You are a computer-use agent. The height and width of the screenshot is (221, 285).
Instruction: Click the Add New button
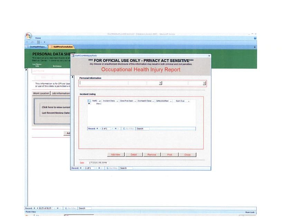pyautogui.click(x=116, y=155)
